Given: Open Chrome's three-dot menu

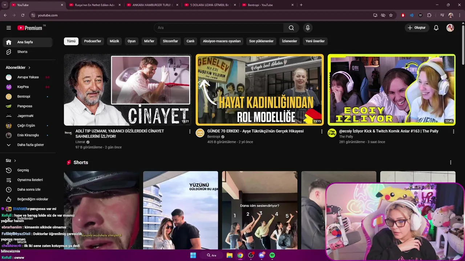Looking at the screenshot, I should click(459, 15).
